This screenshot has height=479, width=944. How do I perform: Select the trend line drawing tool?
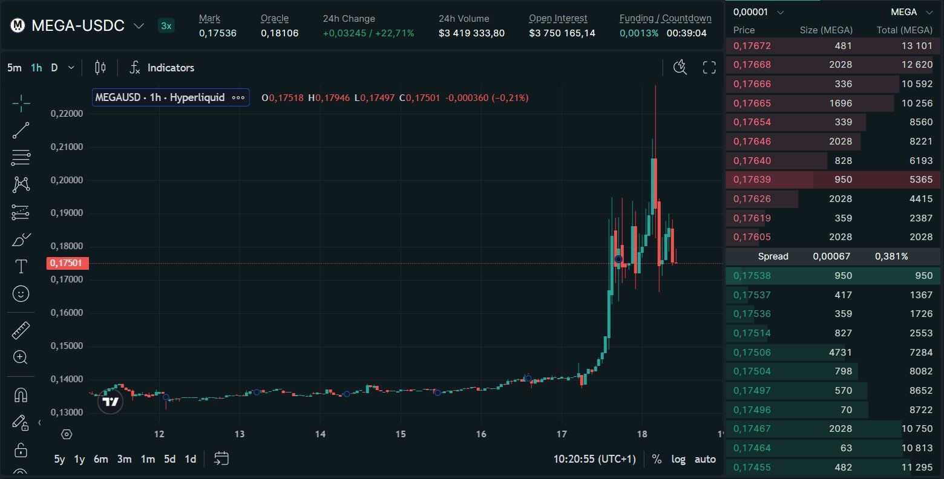pyautogui.click(x=21, y=130)
